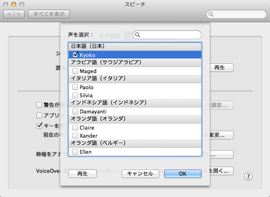Screen dimensions: 270x197
Task: Click the キャンセル button
Action: pyautogui.click(x=140, y=174)
